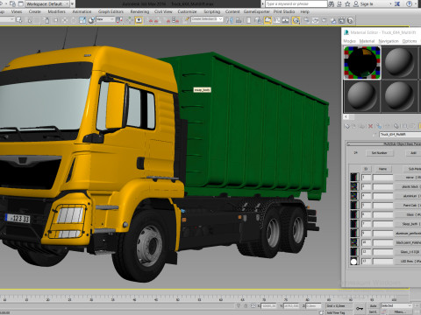
Task: Open Material Editor Navigation menu
Action: tap(389, 41)
